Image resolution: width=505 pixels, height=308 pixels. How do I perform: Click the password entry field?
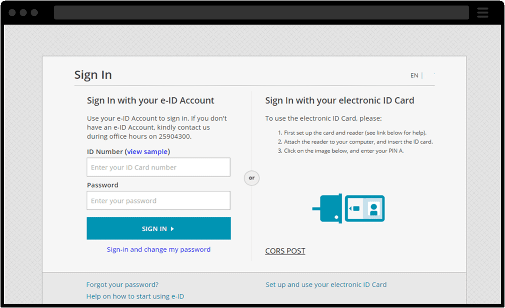coord(158,200)
